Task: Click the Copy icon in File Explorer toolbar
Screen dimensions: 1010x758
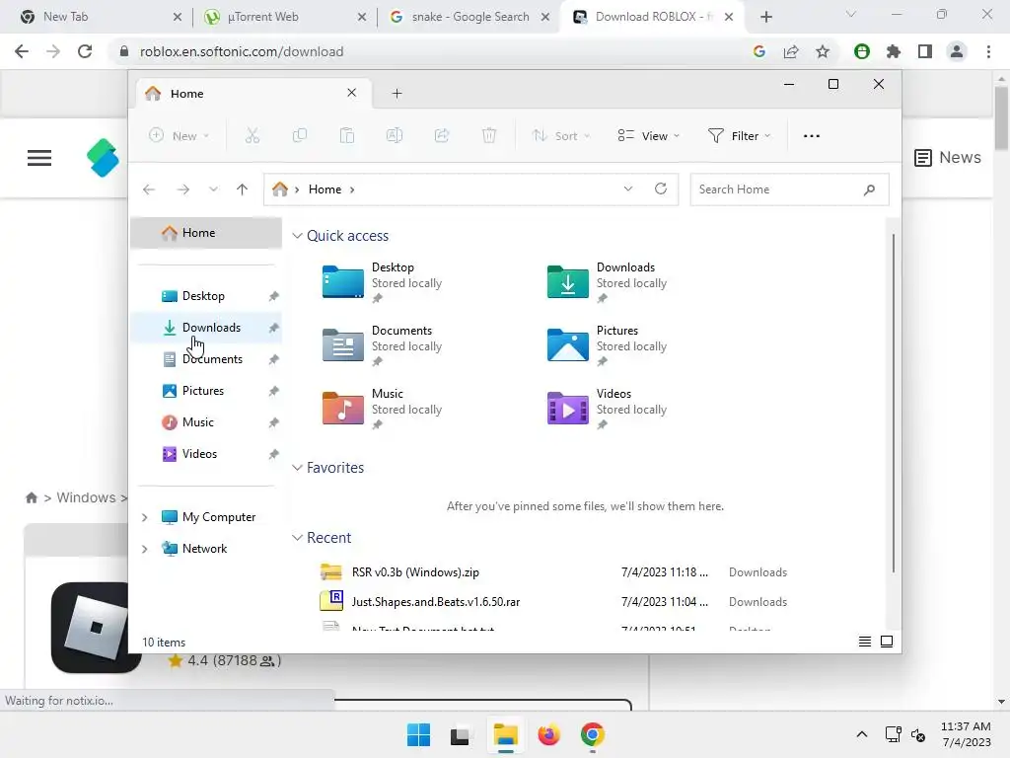Action: click(x=300, y=135)
